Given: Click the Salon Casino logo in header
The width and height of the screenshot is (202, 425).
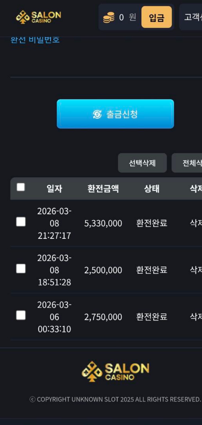Looking at the screenshot, I should click(x=39, y=17).
